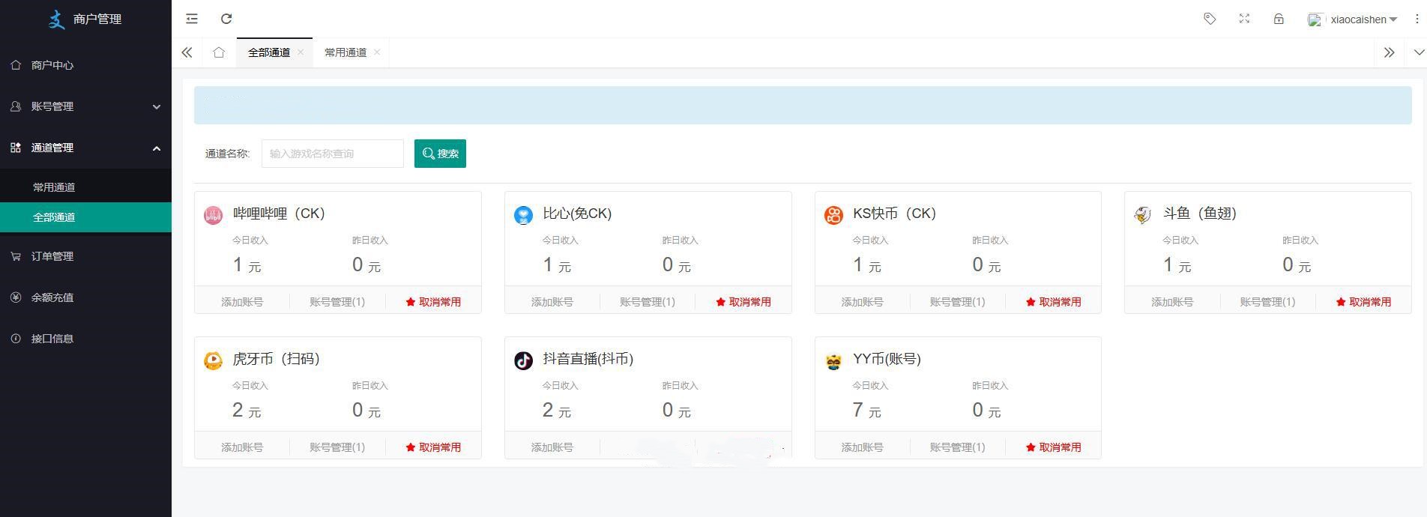Collapse the 通道管理 sidebar menu
The width and height of the screenshot is (1427, 517).
tap(85, 148)
